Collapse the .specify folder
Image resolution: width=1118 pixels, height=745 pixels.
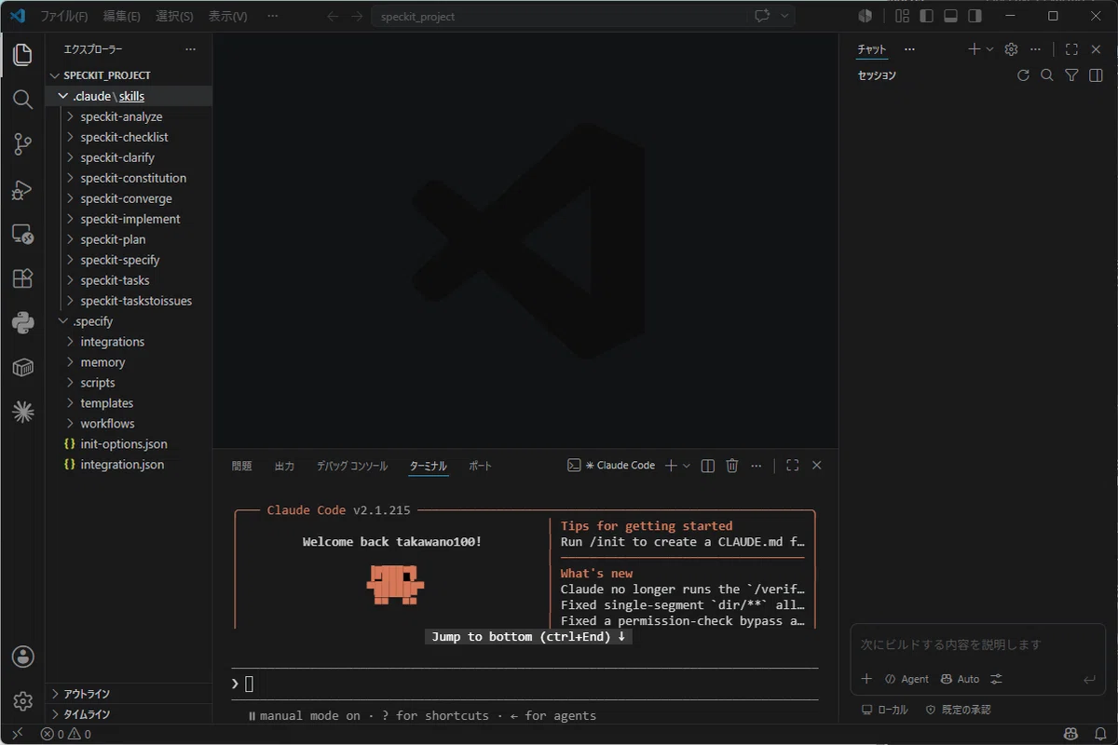[129, 321]
